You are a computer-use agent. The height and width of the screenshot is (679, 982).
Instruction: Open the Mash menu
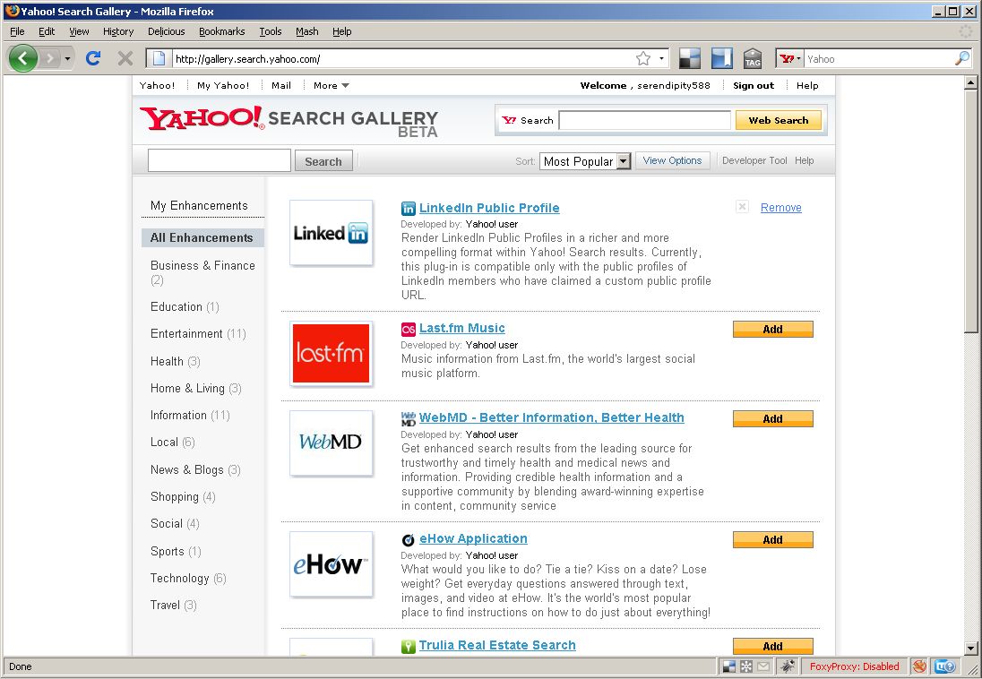[x=306, y=31]
